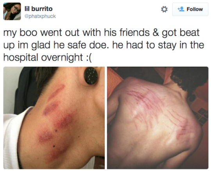Click the cog icon beside Follow
This screenshot has height=171, width=211.
click(164, 9)
